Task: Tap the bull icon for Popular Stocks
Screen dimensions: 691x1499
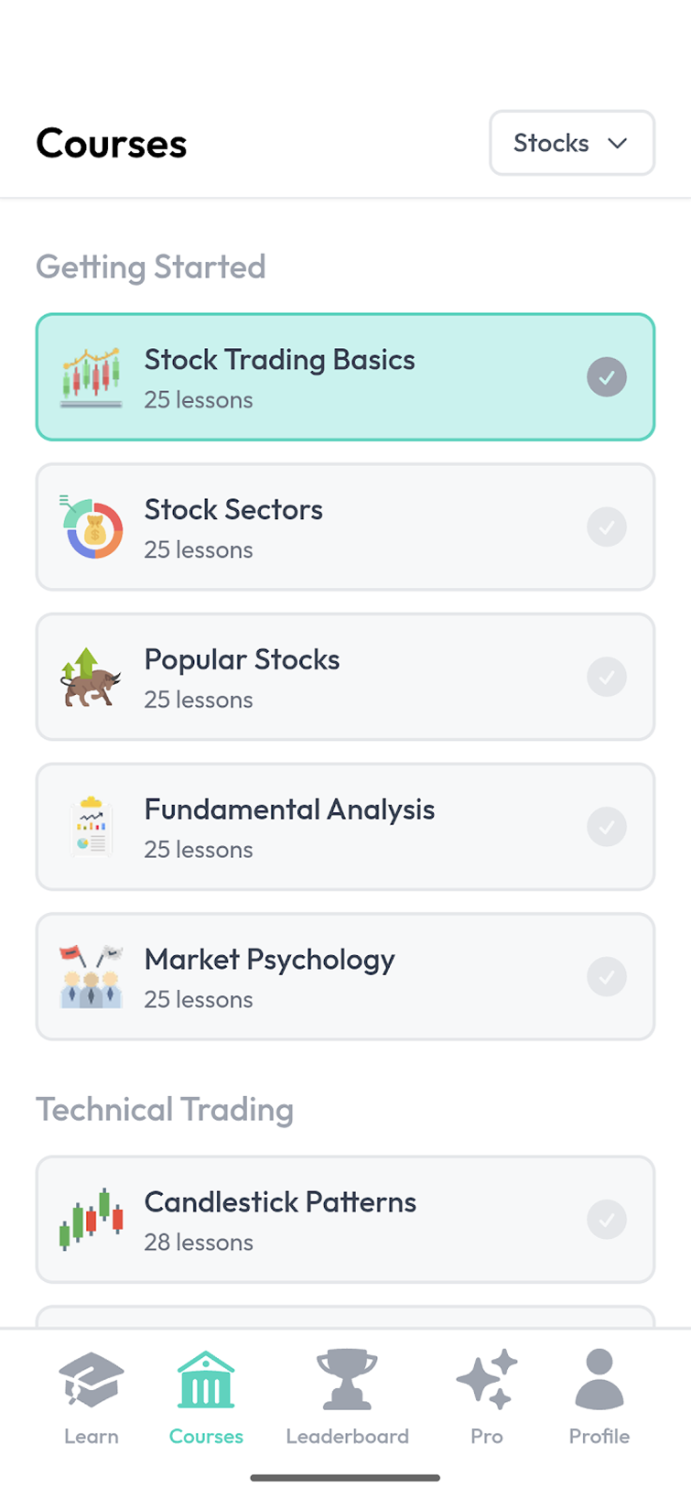Action: [x=91, y=678]
